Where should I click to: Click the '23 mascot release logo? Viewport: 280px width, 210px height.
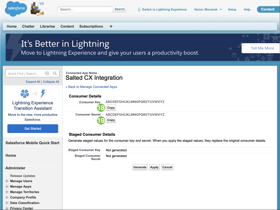point(37,9)
